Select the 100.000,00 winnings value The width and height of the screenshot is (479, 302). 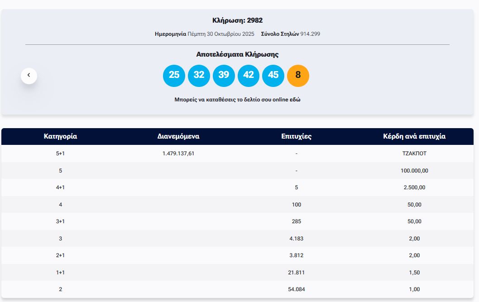click(414, 171)
